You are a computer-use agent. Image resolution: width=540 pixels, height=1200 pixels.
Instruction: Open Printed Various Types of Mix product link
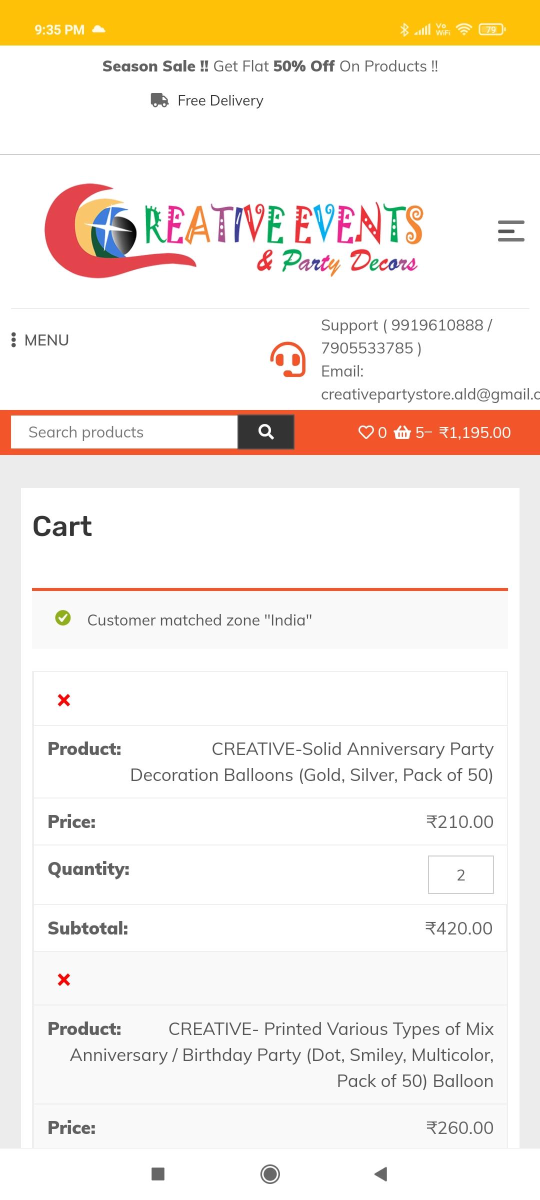tap(282, 1055)
